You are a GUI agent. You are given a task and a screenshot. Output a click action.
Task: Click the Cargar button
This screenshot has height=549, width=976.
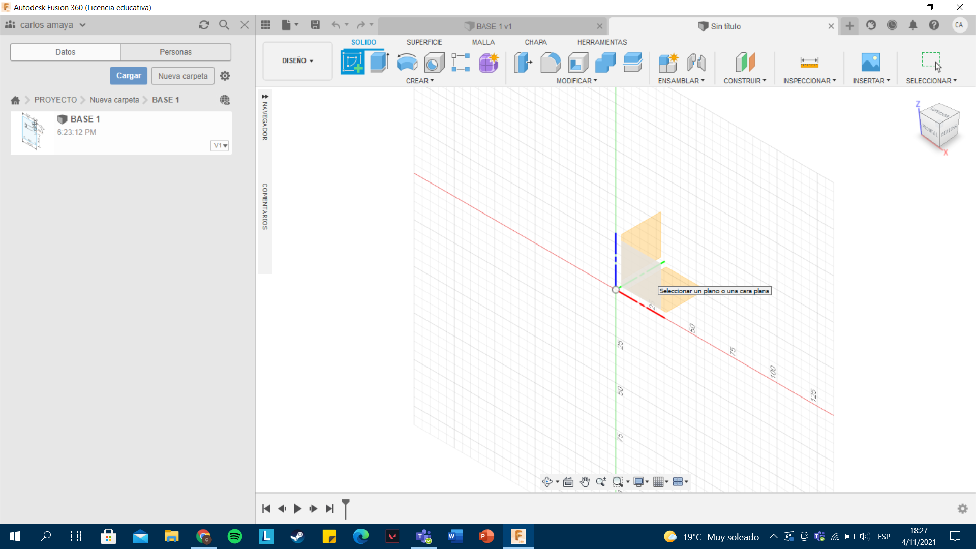(x=129, y=76)
